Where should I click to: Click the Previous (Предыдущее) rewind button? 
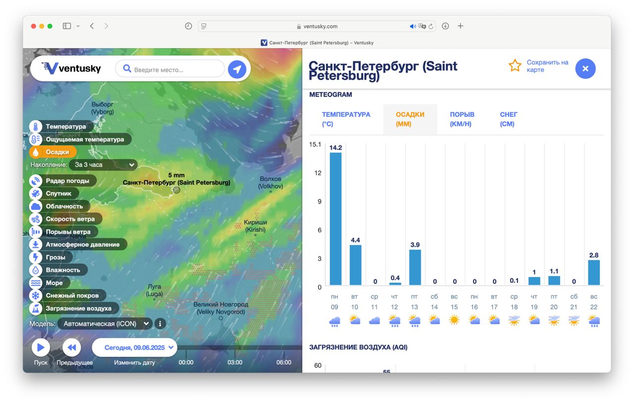tap(71, 348)
